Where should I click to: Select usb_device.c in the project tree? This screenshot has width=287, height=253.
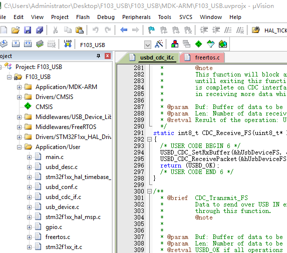point(62,207)
